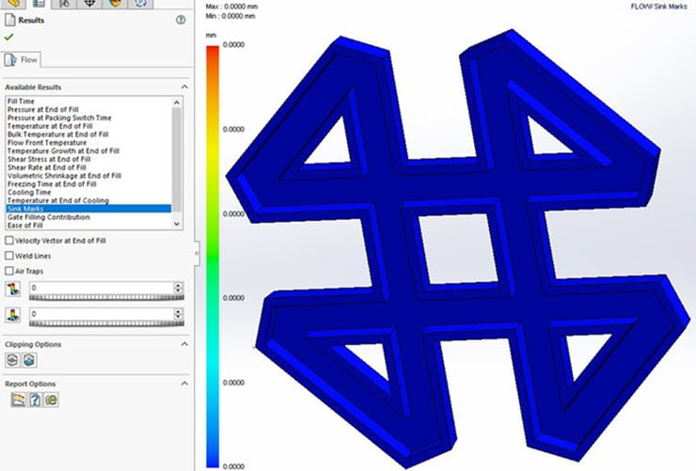Select Fill Time in the results list
Image resolution: width=696 pixels, height=471 pixels.
point(21,100)
